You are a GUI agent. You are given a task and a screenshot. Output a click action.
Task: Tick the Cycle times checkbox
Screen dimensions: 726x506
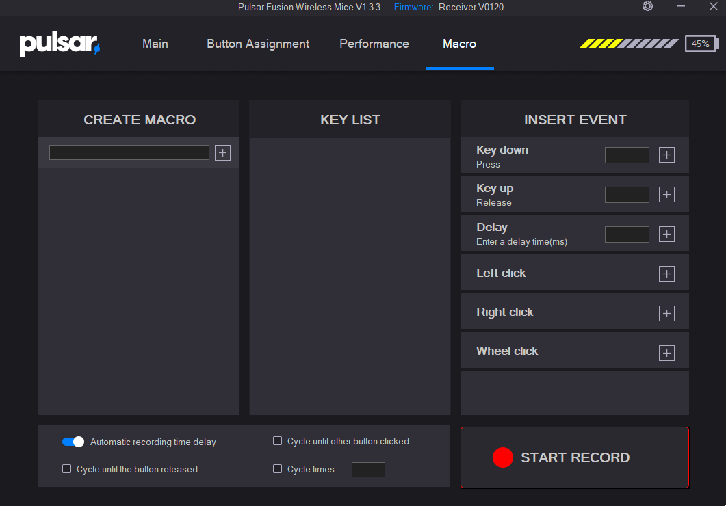277,469
